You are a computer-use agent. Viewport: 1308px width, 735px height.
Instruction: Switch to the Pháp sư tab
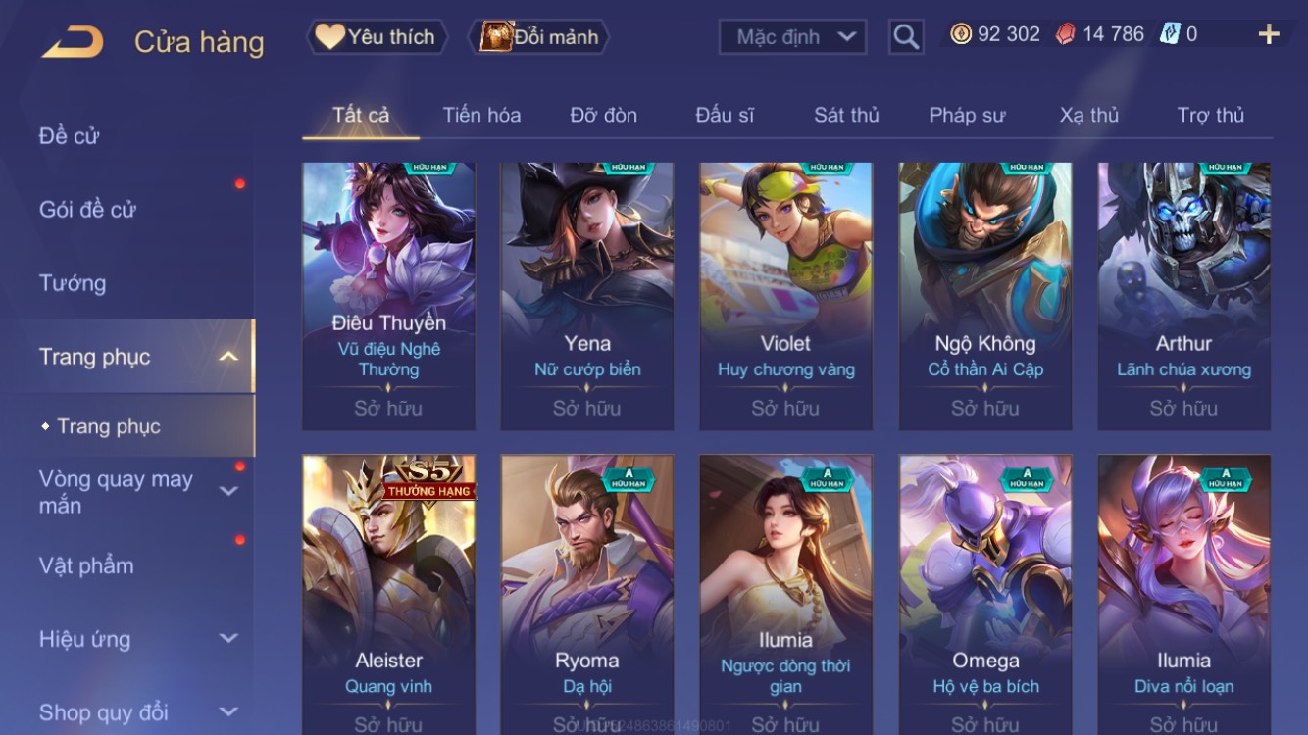[x=967, y=115]
